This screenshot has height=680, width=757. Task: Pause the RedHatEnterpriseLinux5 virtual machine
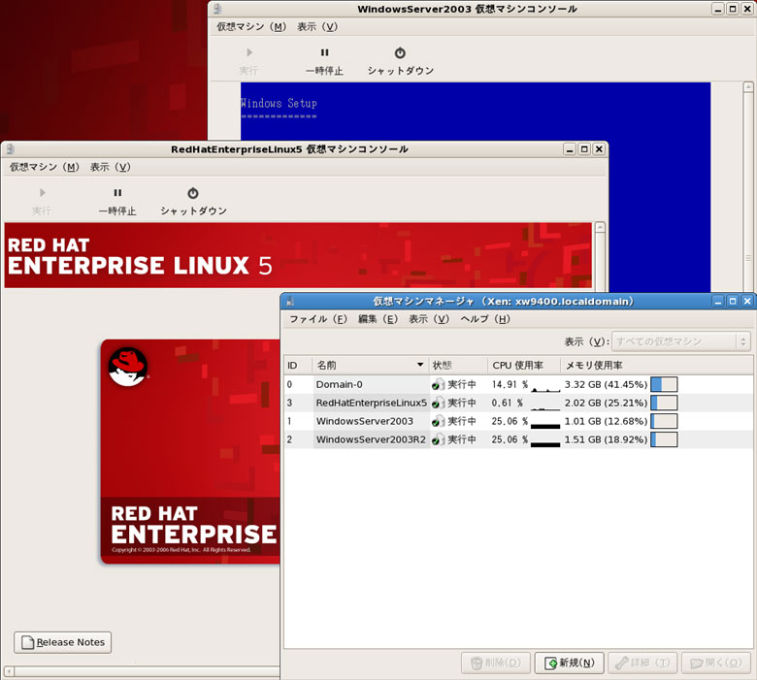pyautogui.click(x=117, y=193)
